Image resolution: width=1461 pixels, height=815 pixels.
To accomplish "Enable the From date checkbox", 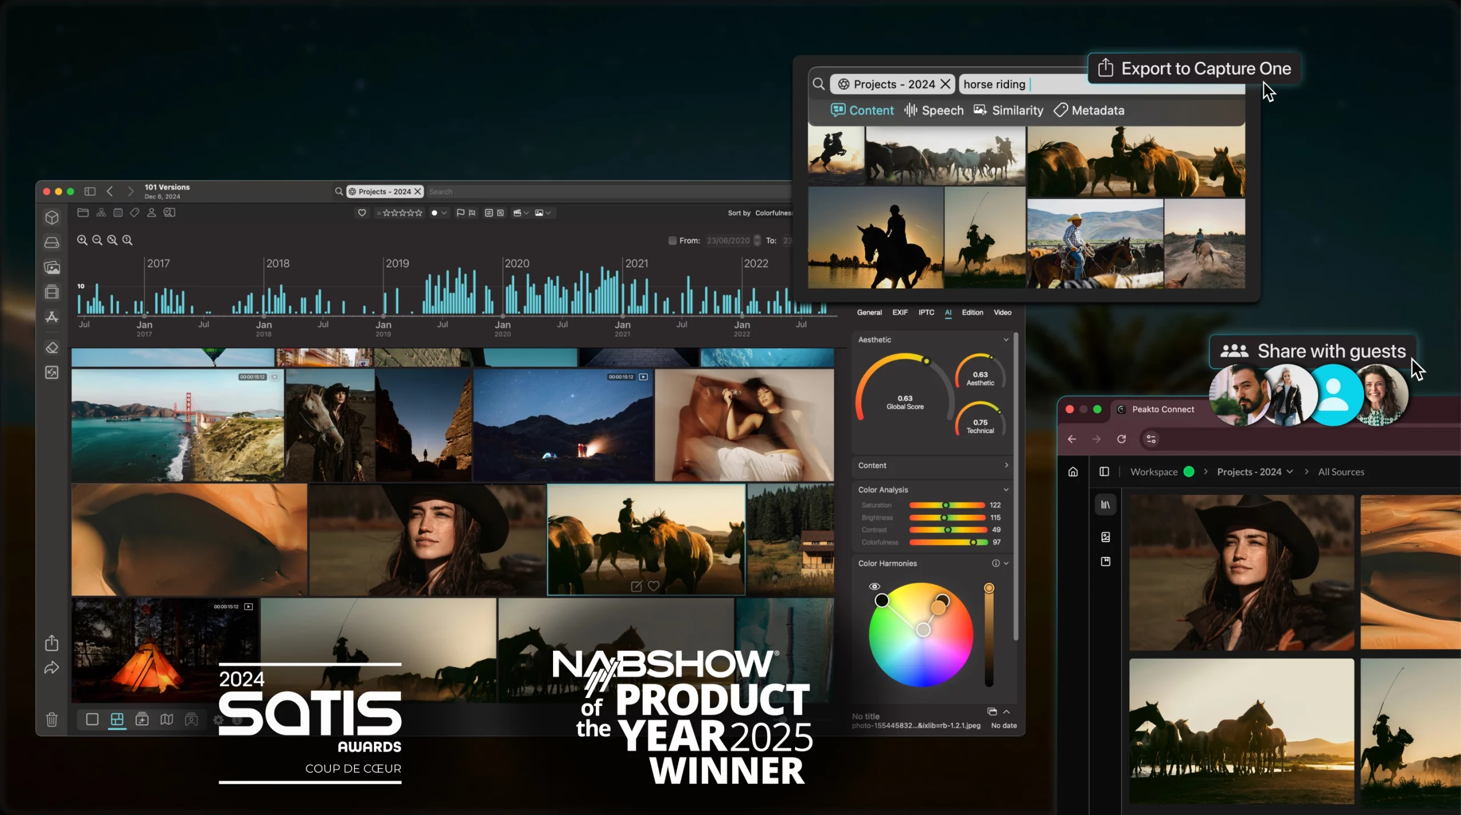I will pyautogui.click(x=672, y=241).
